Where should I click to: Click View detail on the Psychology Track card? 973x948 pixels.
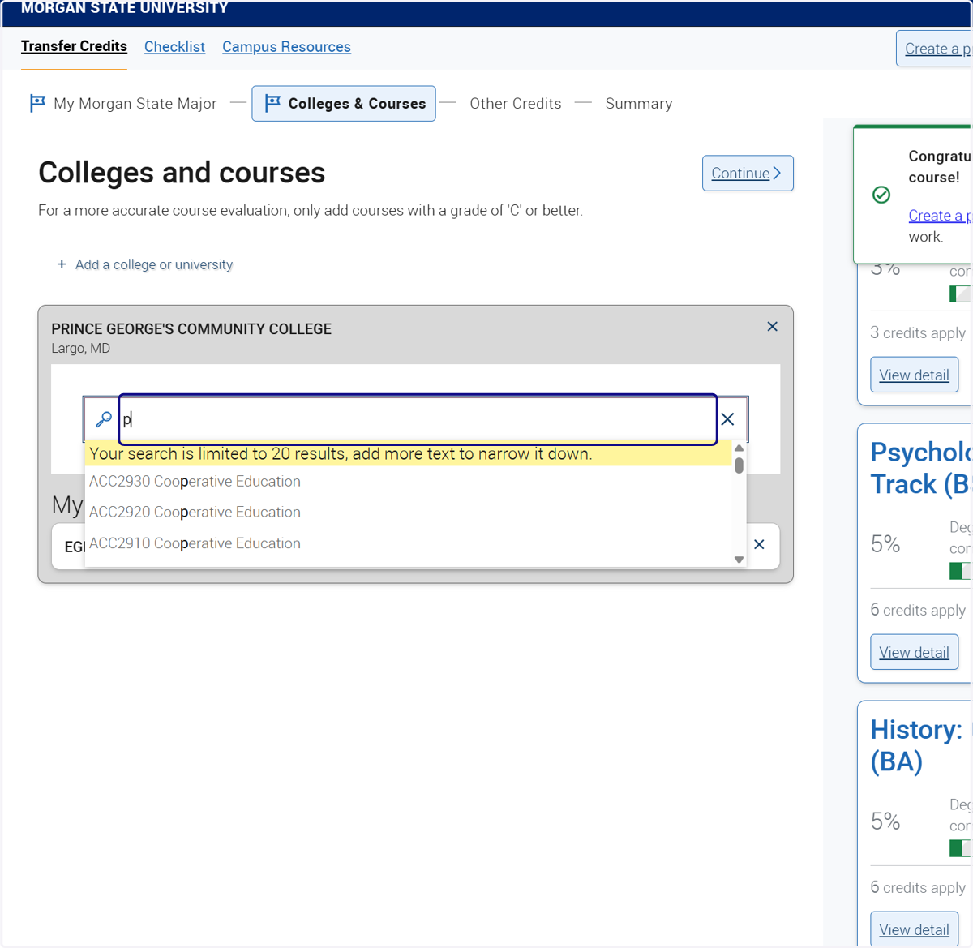click(914, 652)
